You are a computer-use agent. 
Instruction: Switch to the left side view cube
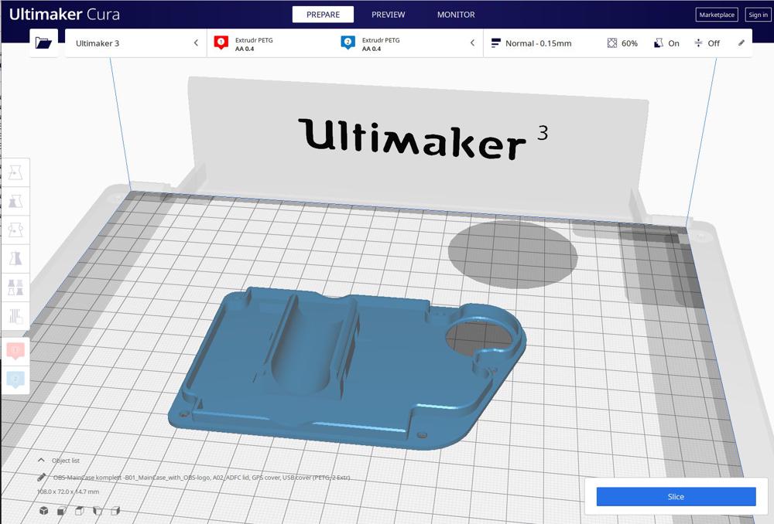pos(98,511)
